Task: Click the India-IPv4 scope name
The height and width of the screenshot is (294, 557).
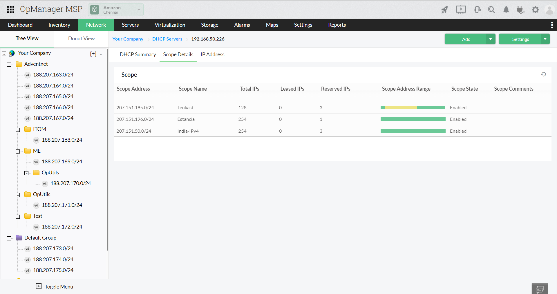Action: click(x=188, y=131)
